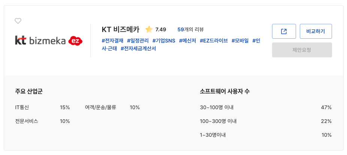Select the #전자결재 hashtag

[112, 41]
